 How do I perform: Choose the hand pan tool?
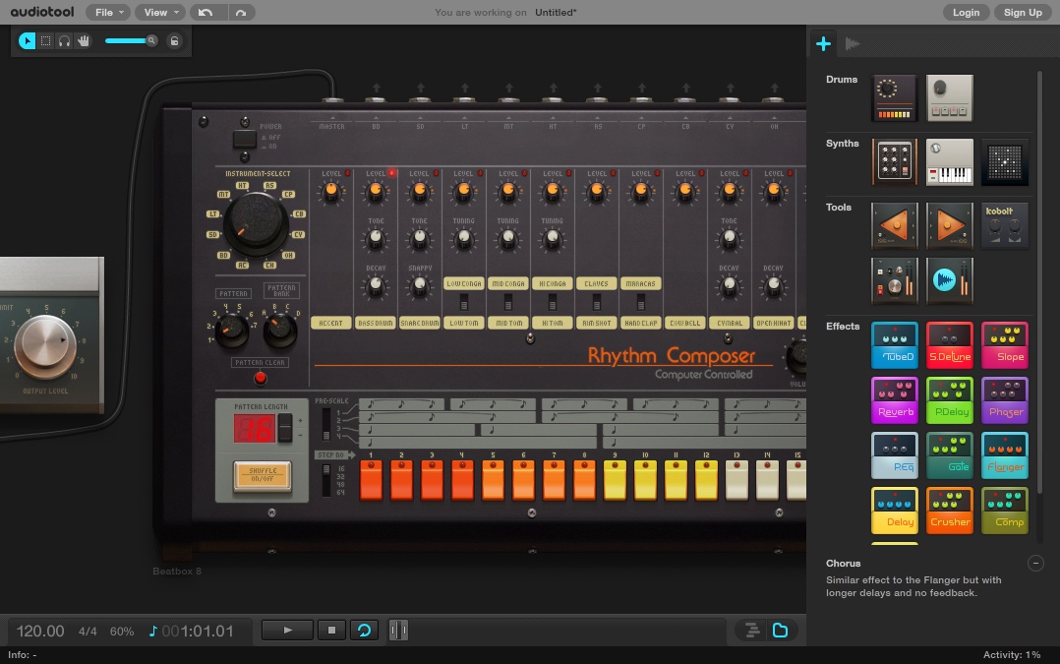point(84,41)
